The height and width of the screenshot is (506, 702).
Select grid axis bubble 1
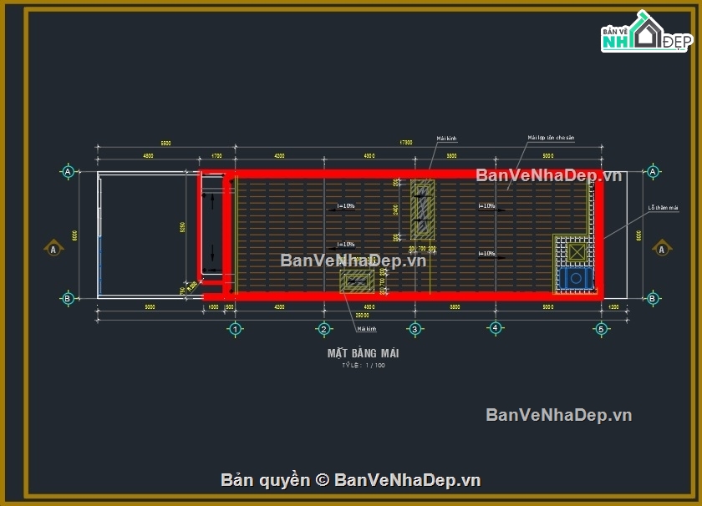(x=235, y=329)
